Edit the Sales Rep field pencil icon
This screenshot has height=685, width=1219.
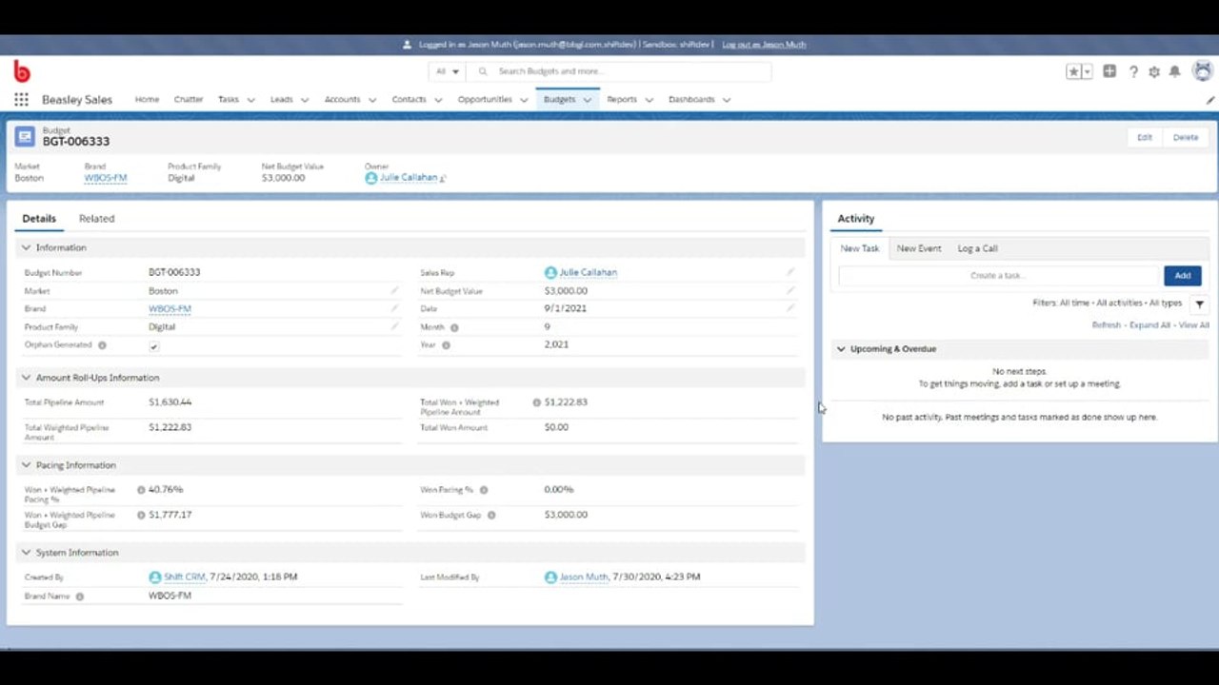click(789, 272)
